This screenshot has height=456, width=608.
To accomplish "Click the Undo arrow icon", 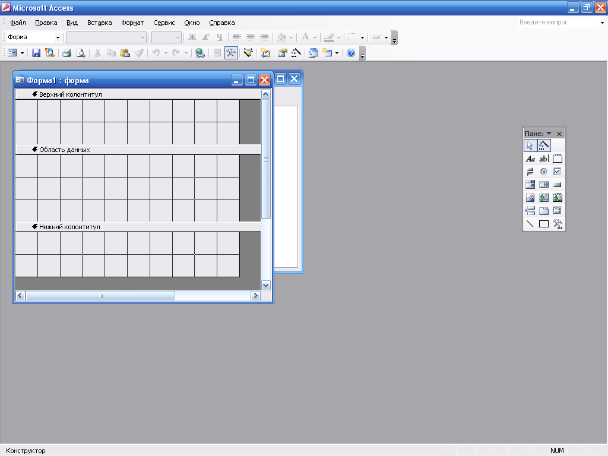I will point(156,53).
